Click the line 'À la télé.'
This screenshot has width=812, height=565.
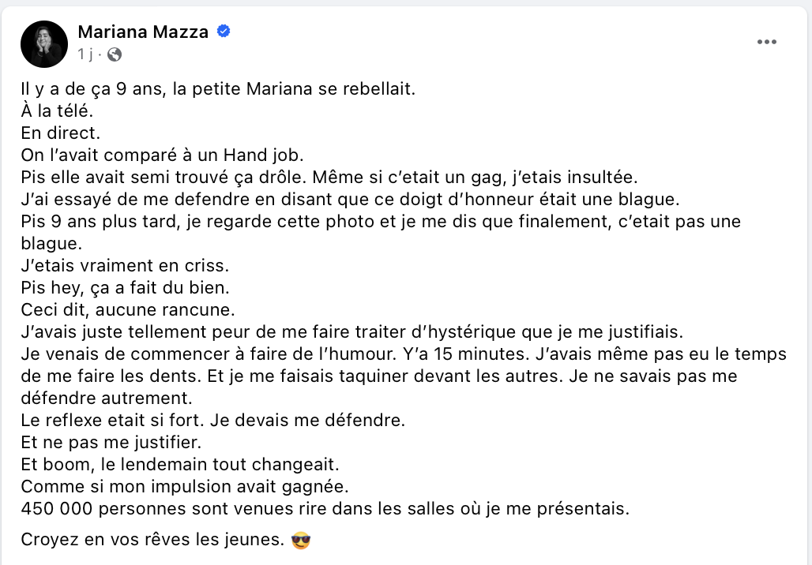(x=57, y=110)
